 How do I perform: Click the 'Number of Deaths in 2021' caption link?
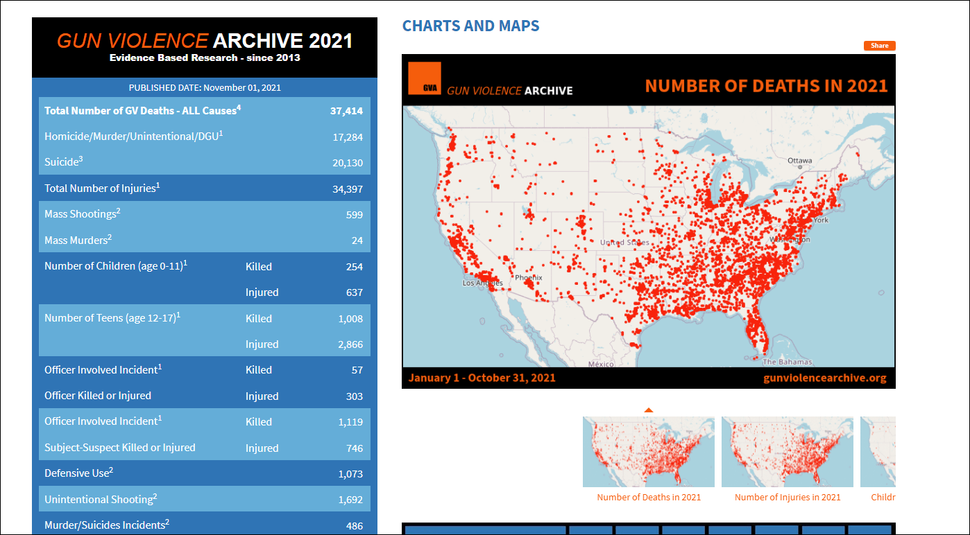(x=648, y=497)
